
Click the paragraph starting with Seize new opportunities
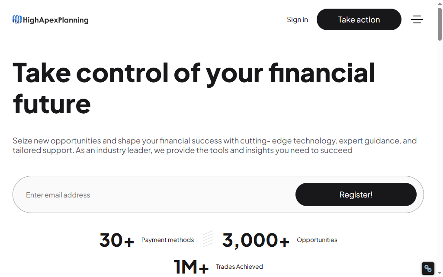coord(215,145)
